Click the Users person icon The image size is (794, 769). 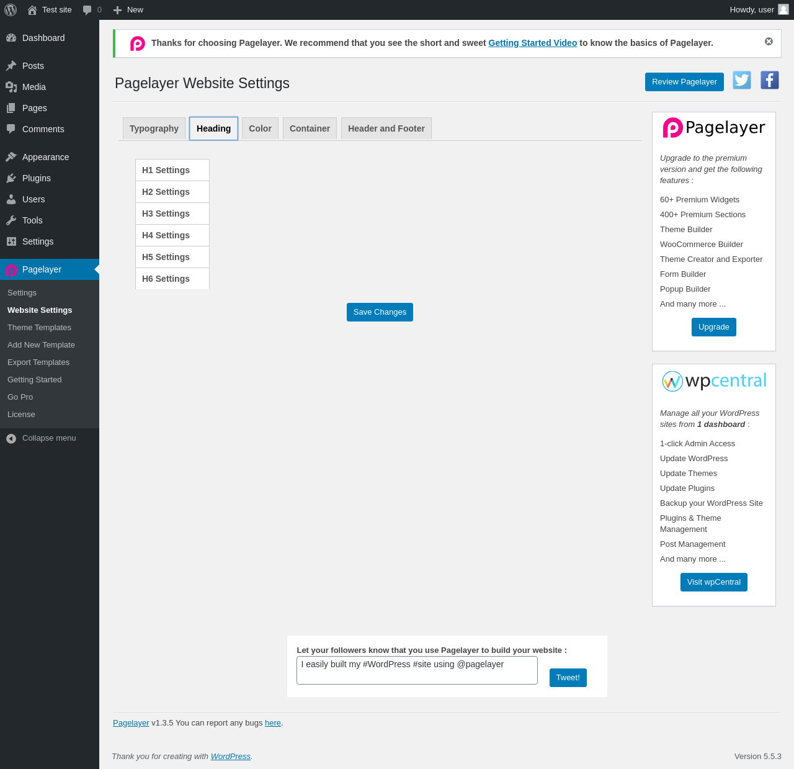(11, 199)
